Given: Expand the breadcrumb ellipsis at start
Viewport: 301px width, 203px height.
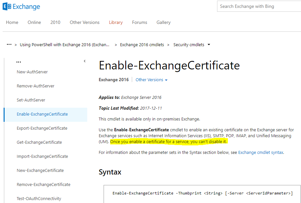Looking at the screenshot, I should tap(9, 45).
